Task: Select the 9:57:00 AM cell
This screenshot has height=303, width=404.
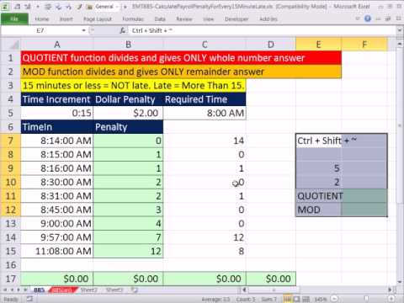Action: [x=57, y=237]
